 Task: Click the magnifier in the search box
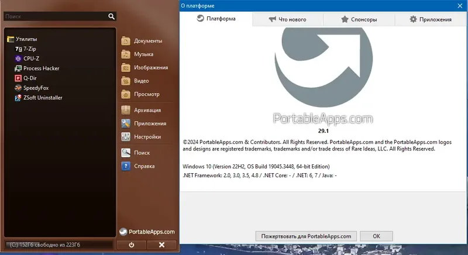pos(111,16)
